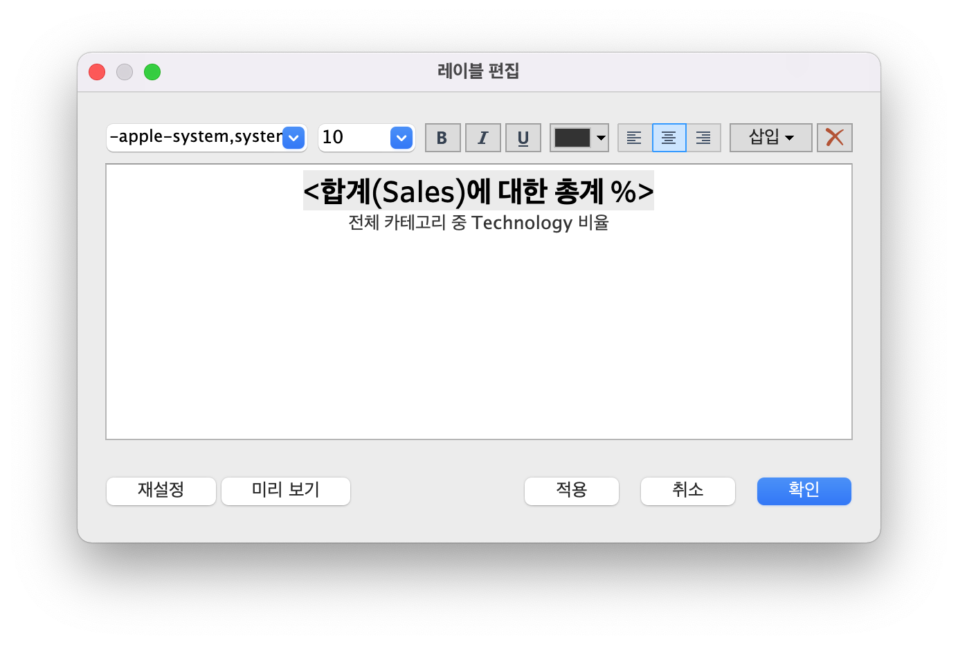Center align the label text

click(669, 138)
